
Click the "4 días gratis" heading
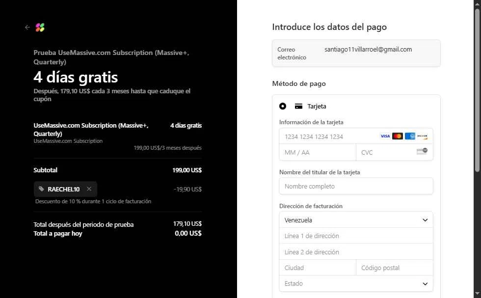click(76, 77)
